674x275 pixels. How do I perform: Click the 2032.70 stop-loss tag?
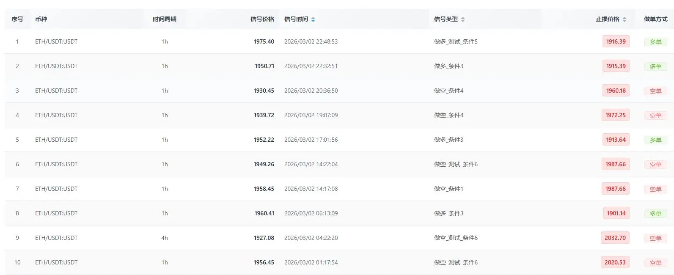click(x=615, y=238)
